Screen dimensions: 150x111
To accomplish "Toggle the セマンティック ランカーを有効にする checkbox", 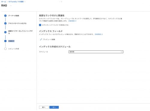I will (40, 25).
